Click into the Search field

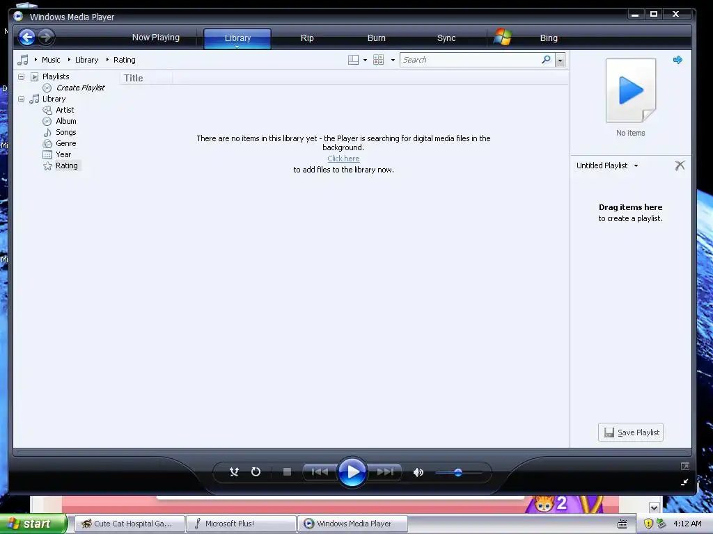tap(471, 60)
